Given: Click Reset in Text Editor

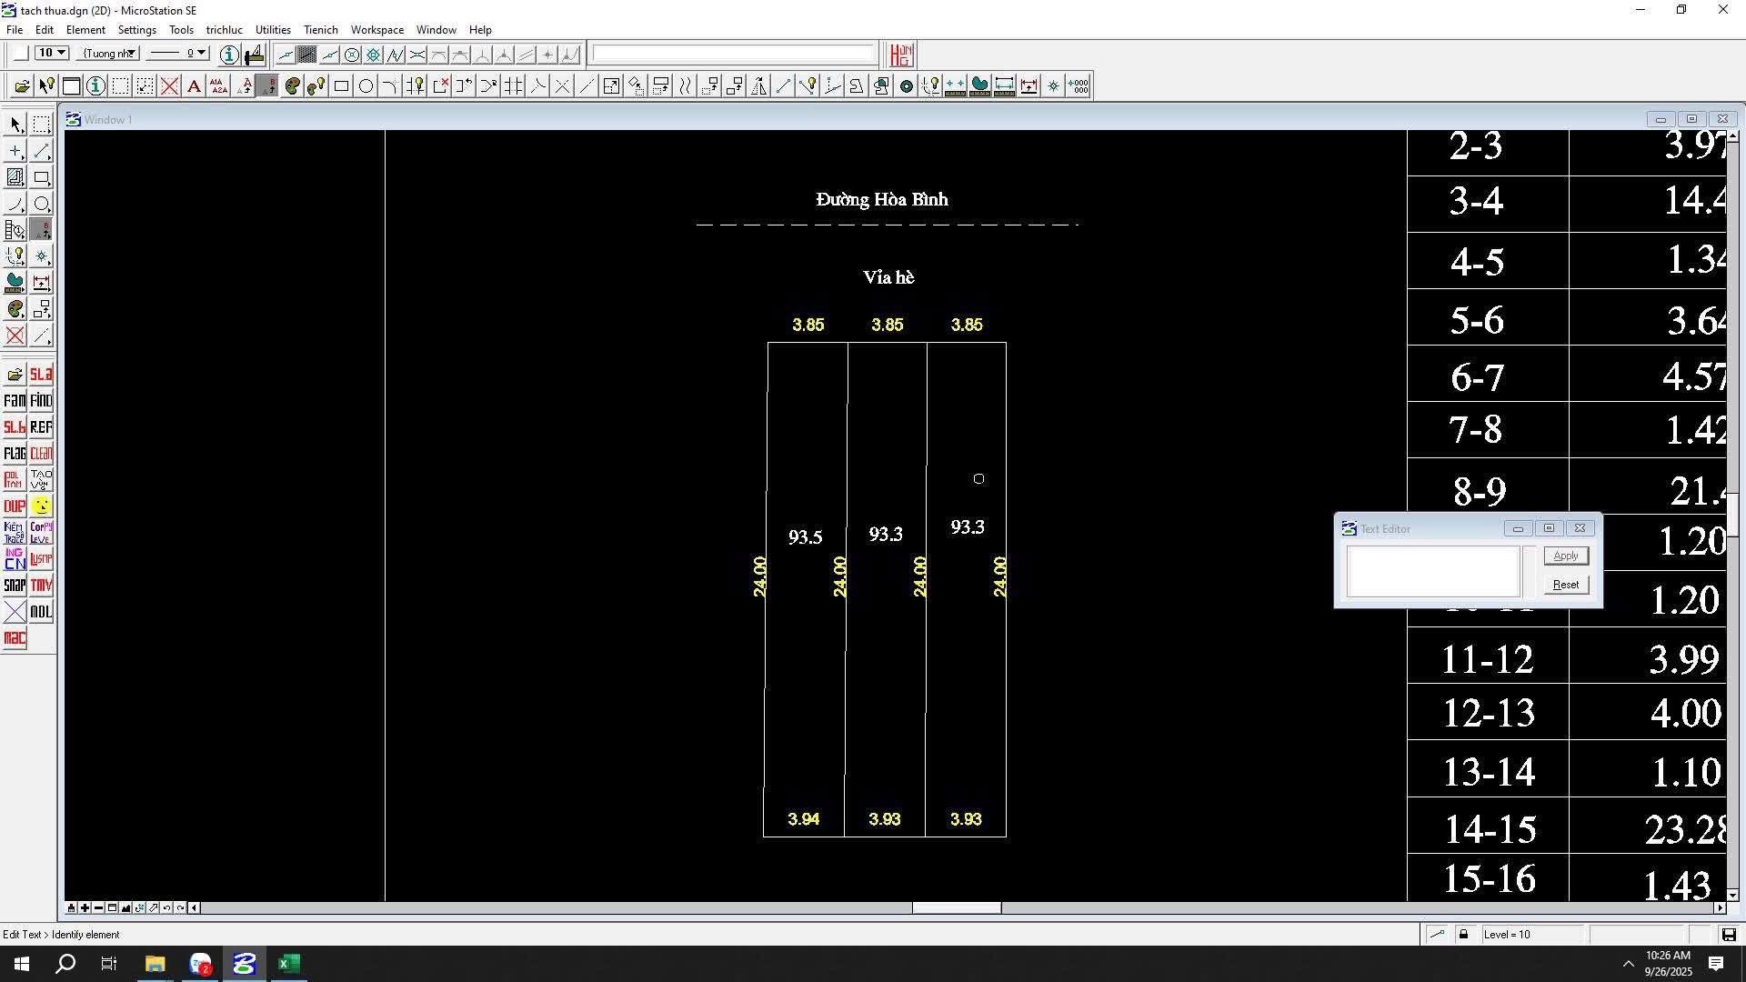Looking at the screenshot, I should point(1565,585).
